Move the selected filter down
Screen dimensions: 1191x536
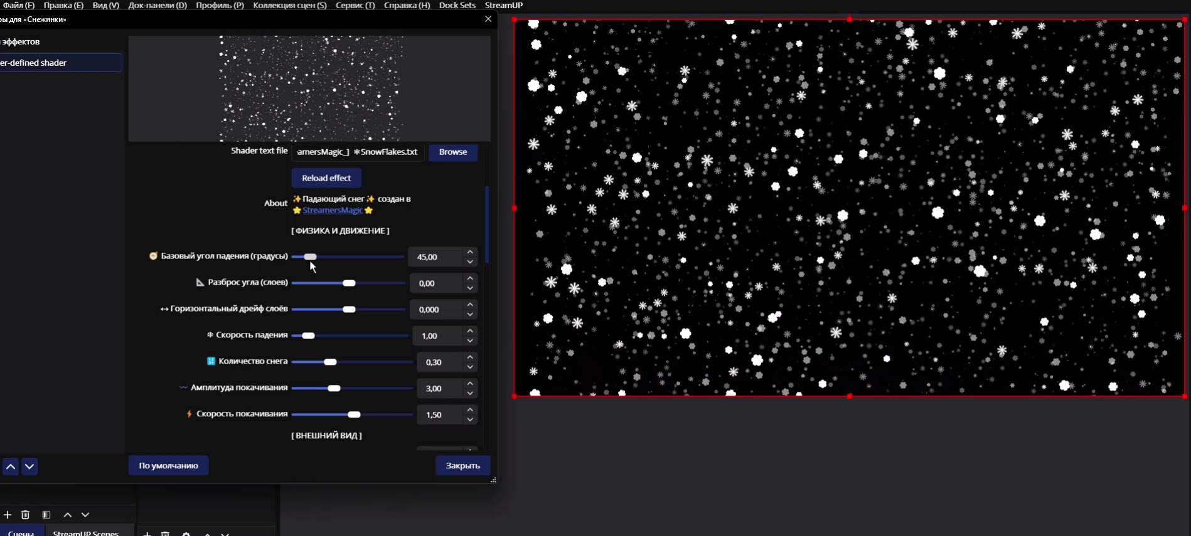(x=29, y=467)
